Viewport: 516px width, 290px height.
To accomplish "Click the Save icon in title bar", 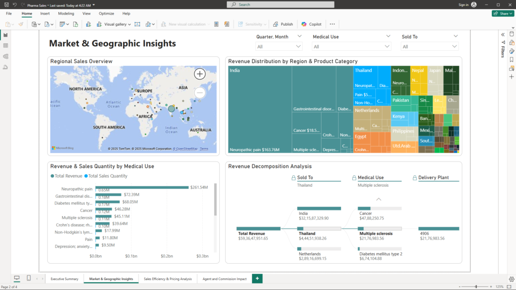I will pos(6,5).
